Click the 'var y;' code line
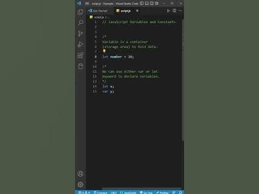Screen dimensions: 259x194 coord(108,92)
